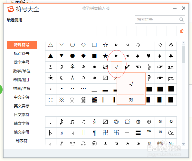Insert the hollow down triangle symbol
This screenshot has width=192, height=161.
click(62, 45)
